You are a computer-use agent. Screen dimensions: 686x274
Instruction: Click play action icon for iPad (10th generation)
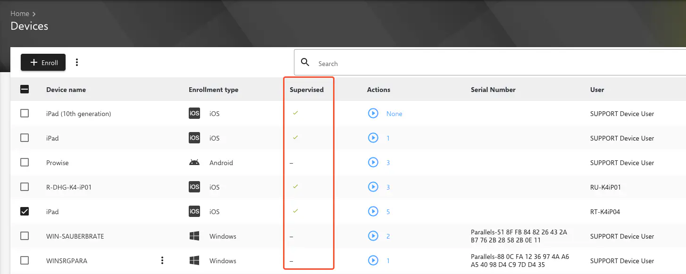click(373, 114)
